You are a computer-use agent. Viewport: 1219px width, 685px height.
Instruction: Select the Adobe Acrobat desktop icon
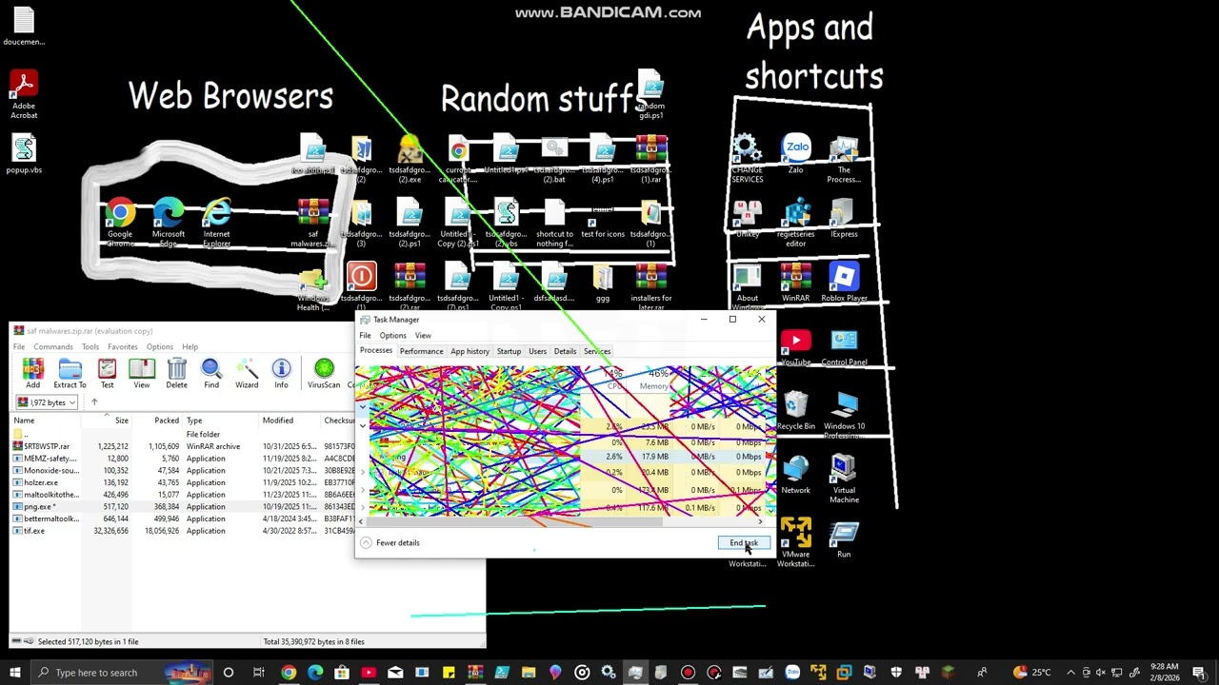click(24, 95)
